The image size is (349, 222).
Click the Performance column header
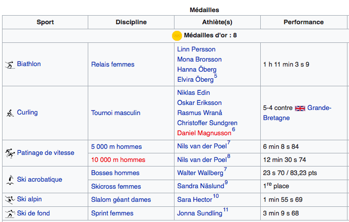(303, 22)
